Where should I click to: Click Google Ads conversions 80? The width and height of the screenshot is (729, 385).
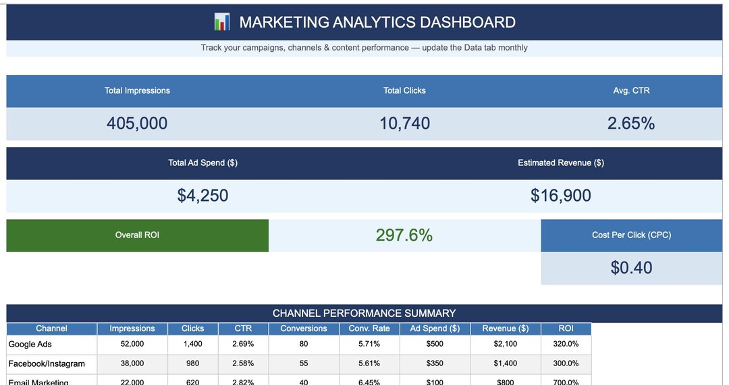coord(304,344)
